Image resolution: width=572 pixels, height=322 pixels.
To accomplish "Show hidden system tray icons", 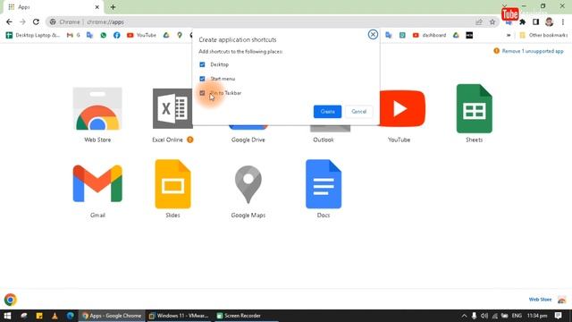I will point(464,316).
